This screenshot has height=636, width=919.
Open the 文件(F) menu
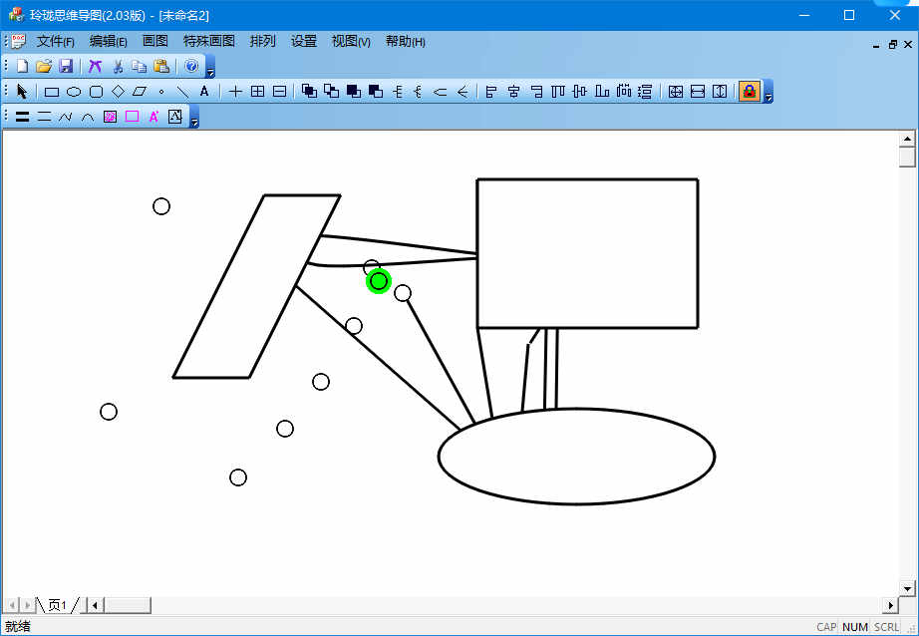(x=56, y=42)
